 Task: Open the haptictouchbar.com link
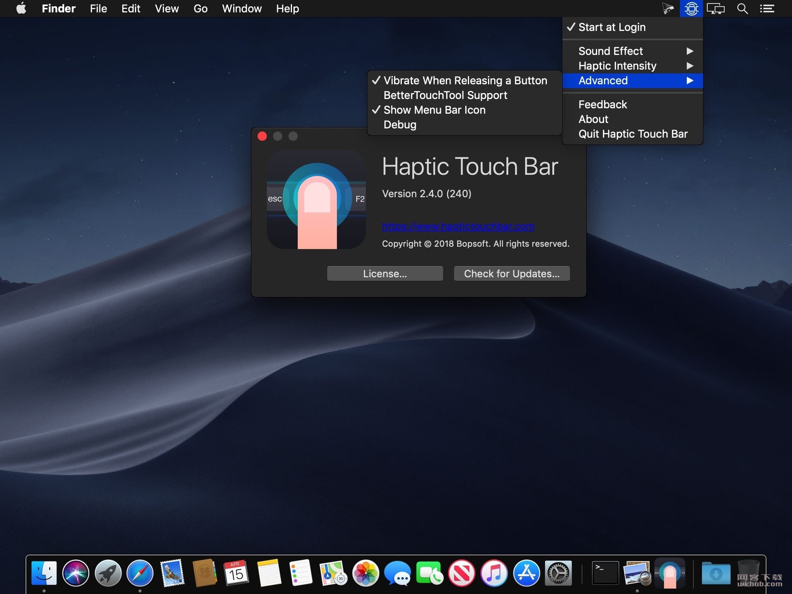click(458, 226)
